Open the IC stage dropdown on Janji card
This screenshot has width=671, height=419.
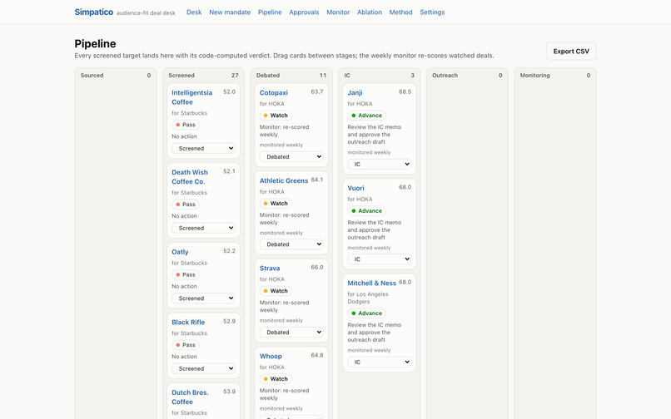[380, 164]
